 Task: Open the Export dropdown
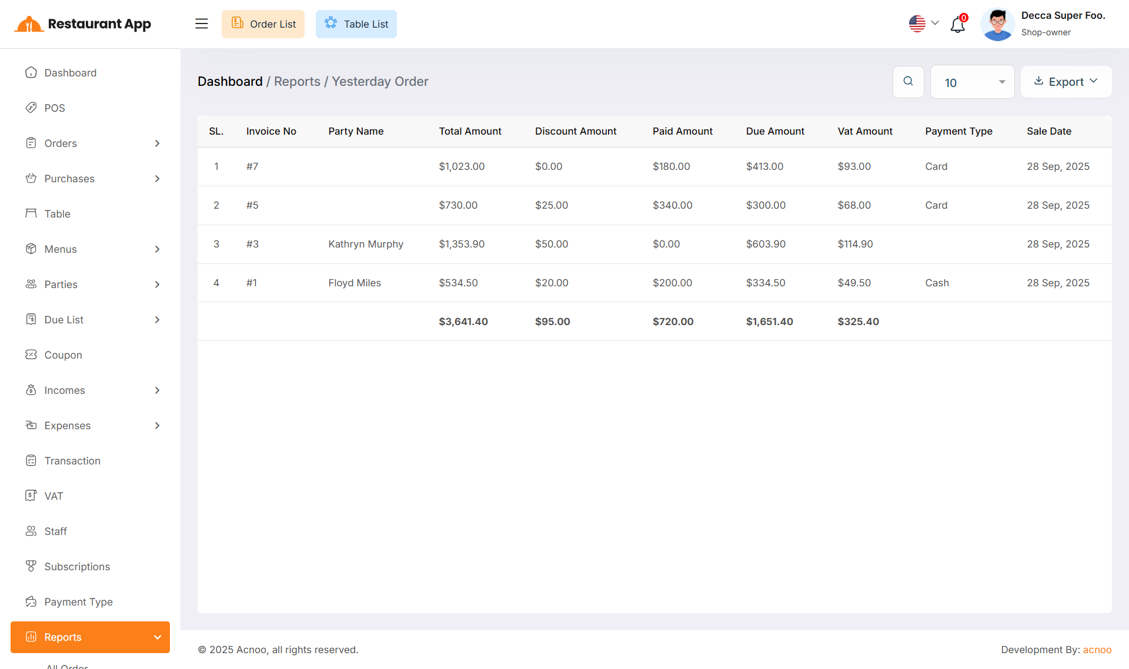coord(1065,82)
